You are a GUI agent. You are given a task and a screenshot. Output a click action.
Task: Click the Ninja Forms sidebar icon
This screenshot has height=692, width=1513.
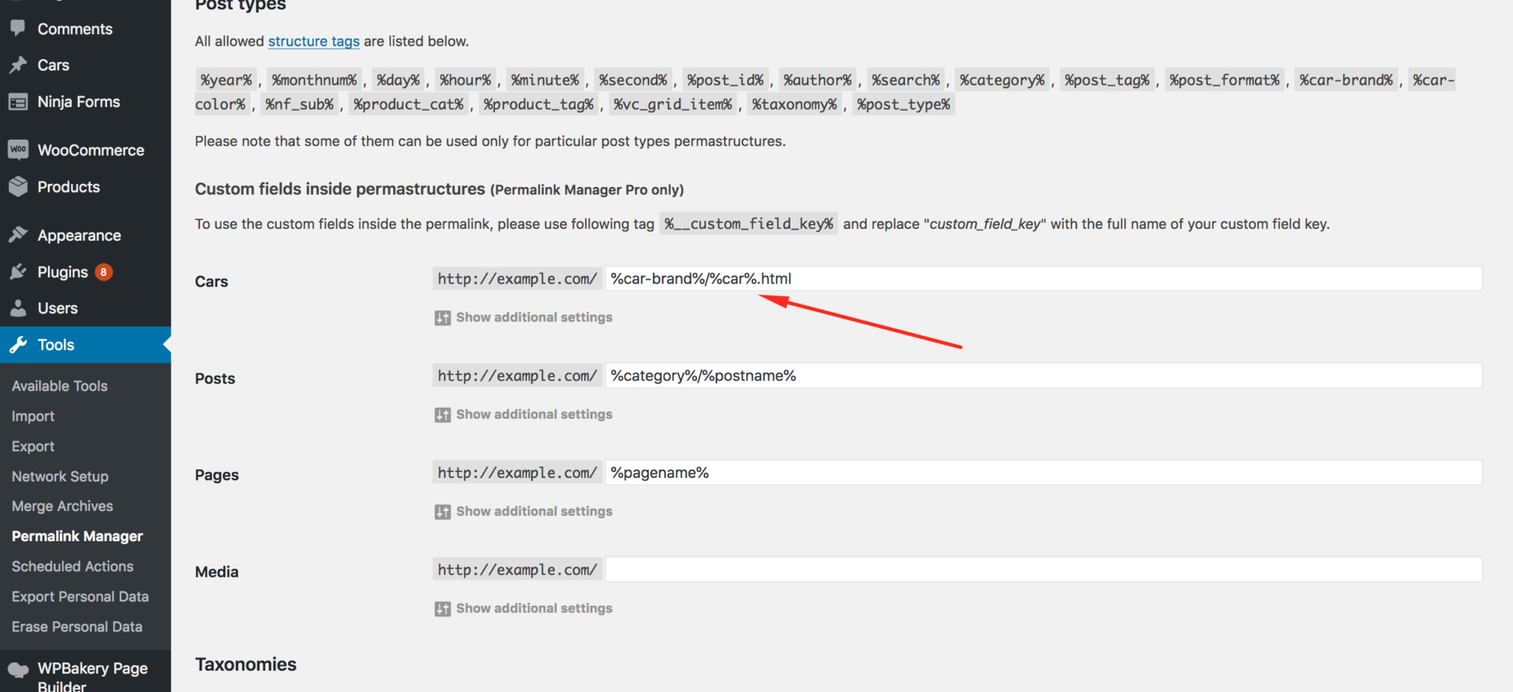click(x=18, y=102)
